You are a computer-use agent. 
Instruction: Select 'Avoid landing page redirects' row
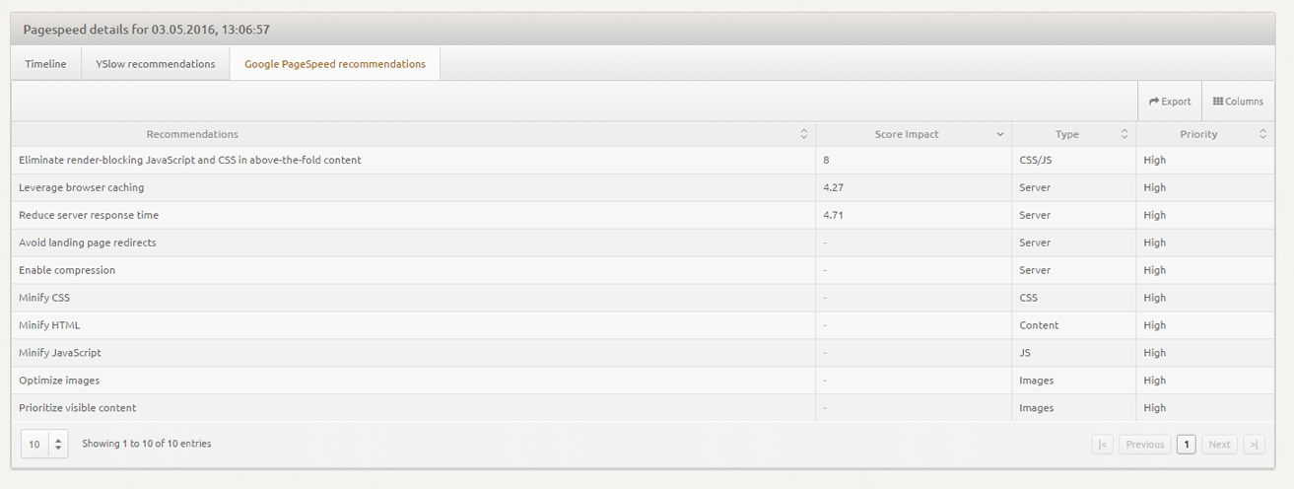click(643, 243)
